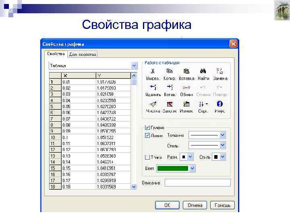Click the Встав. insert row icon

170,87
